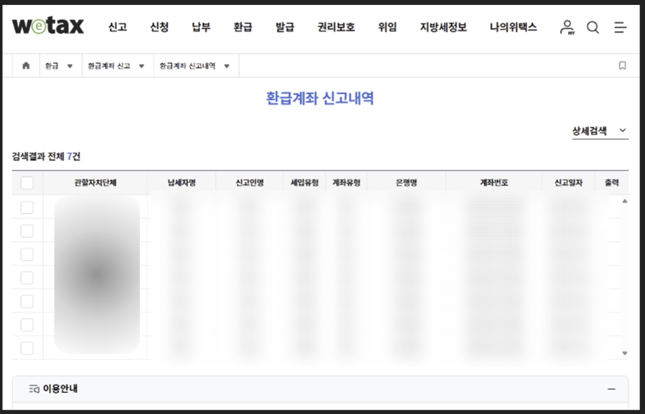Go to the homepage via the home icon
The width and height of the screenshot is (645, 414).
click(x=25, y=65)
